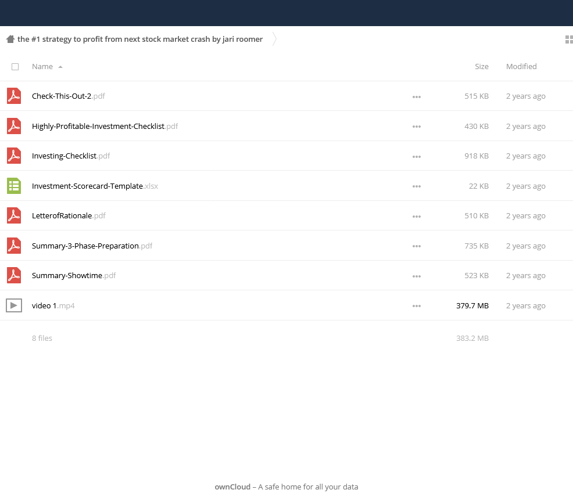Screen dimensions: 573x504
Task: Click the 383.2 MB total size
Action: pyautogui.click(x=472, y=338)
